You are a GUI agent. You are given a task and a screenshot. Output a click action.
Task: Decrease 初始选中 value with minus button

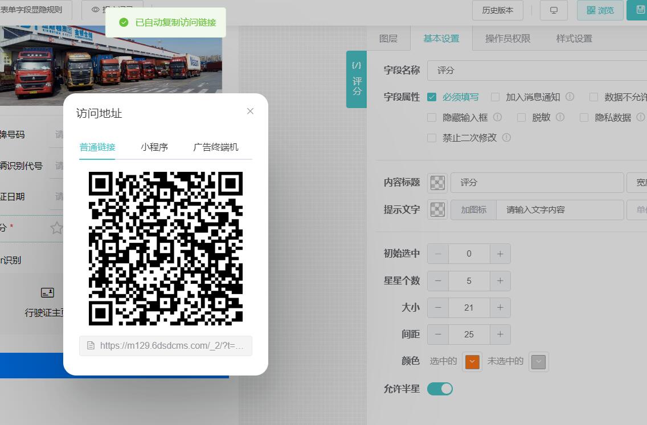(x=438, y=254)
